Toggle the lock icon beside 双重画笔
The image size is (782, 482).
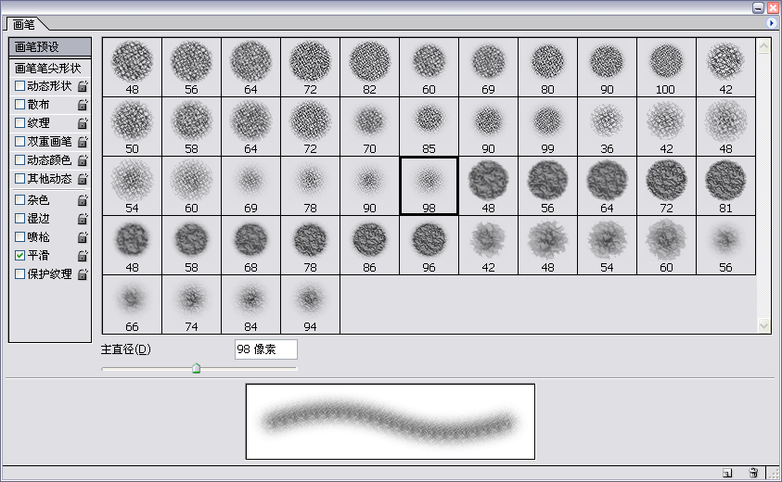pos(83,142)
